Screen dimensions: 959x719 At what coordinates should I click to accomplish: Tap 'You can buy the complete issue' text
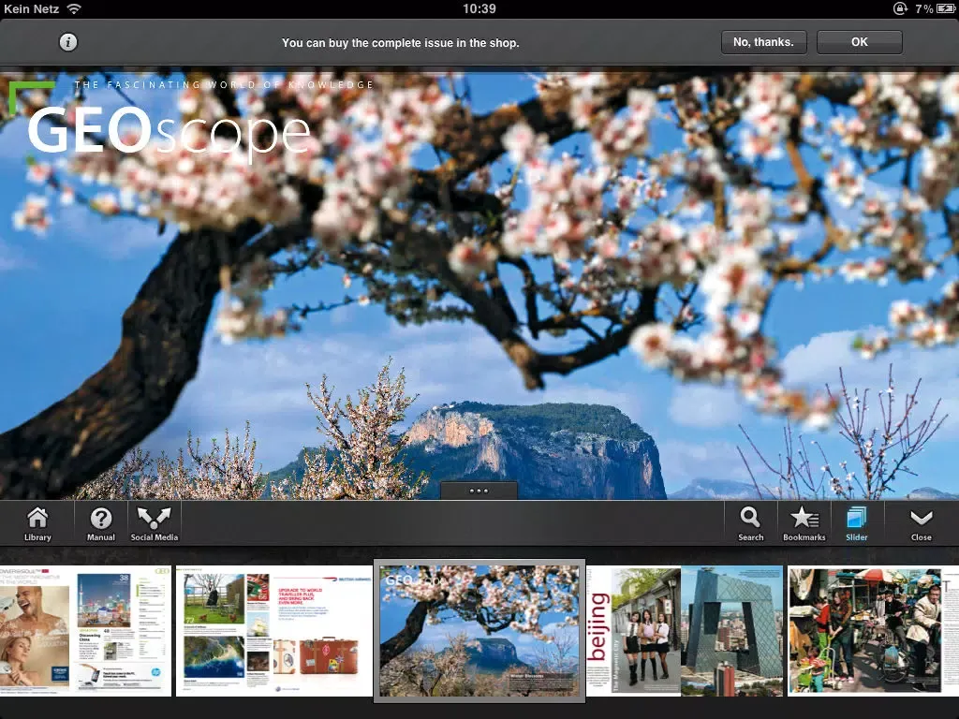(401, 43)
